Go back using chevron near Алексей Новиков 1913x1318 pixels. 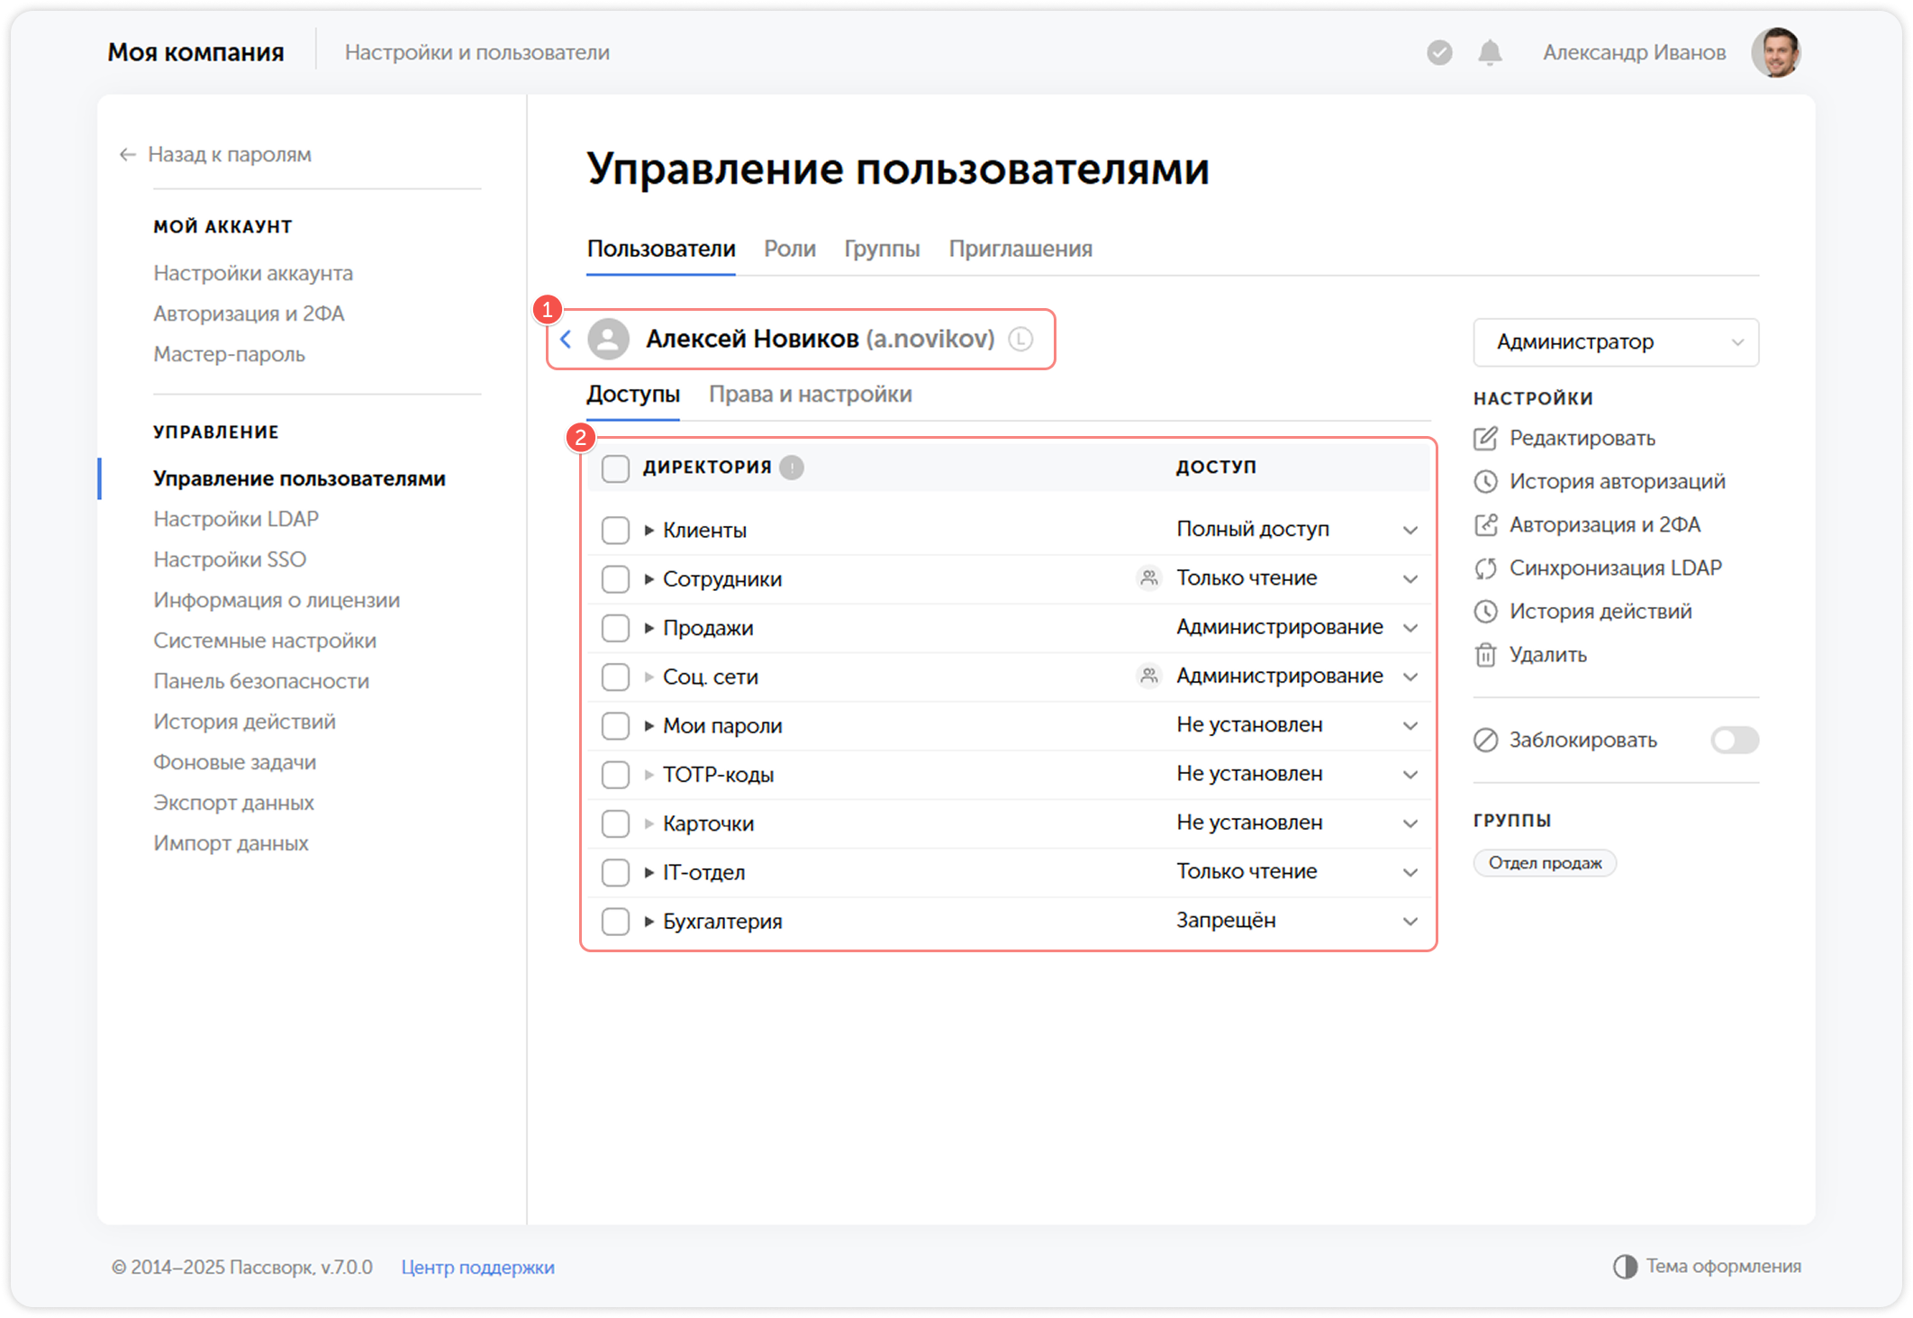click(566, 340)
